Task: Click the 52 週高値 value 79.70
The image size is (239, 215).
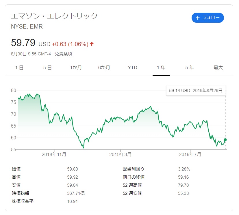Action: (x=183, y=185)
